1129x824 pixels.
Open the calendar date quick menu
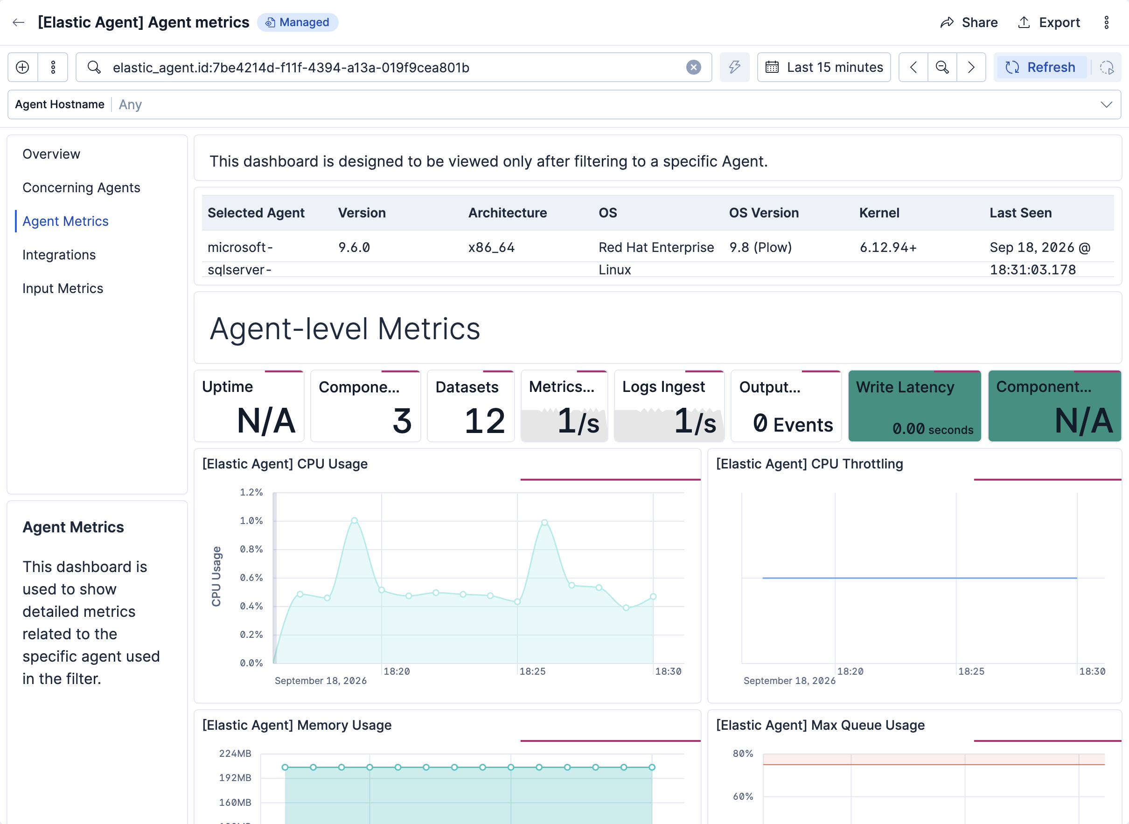[772, 67]
